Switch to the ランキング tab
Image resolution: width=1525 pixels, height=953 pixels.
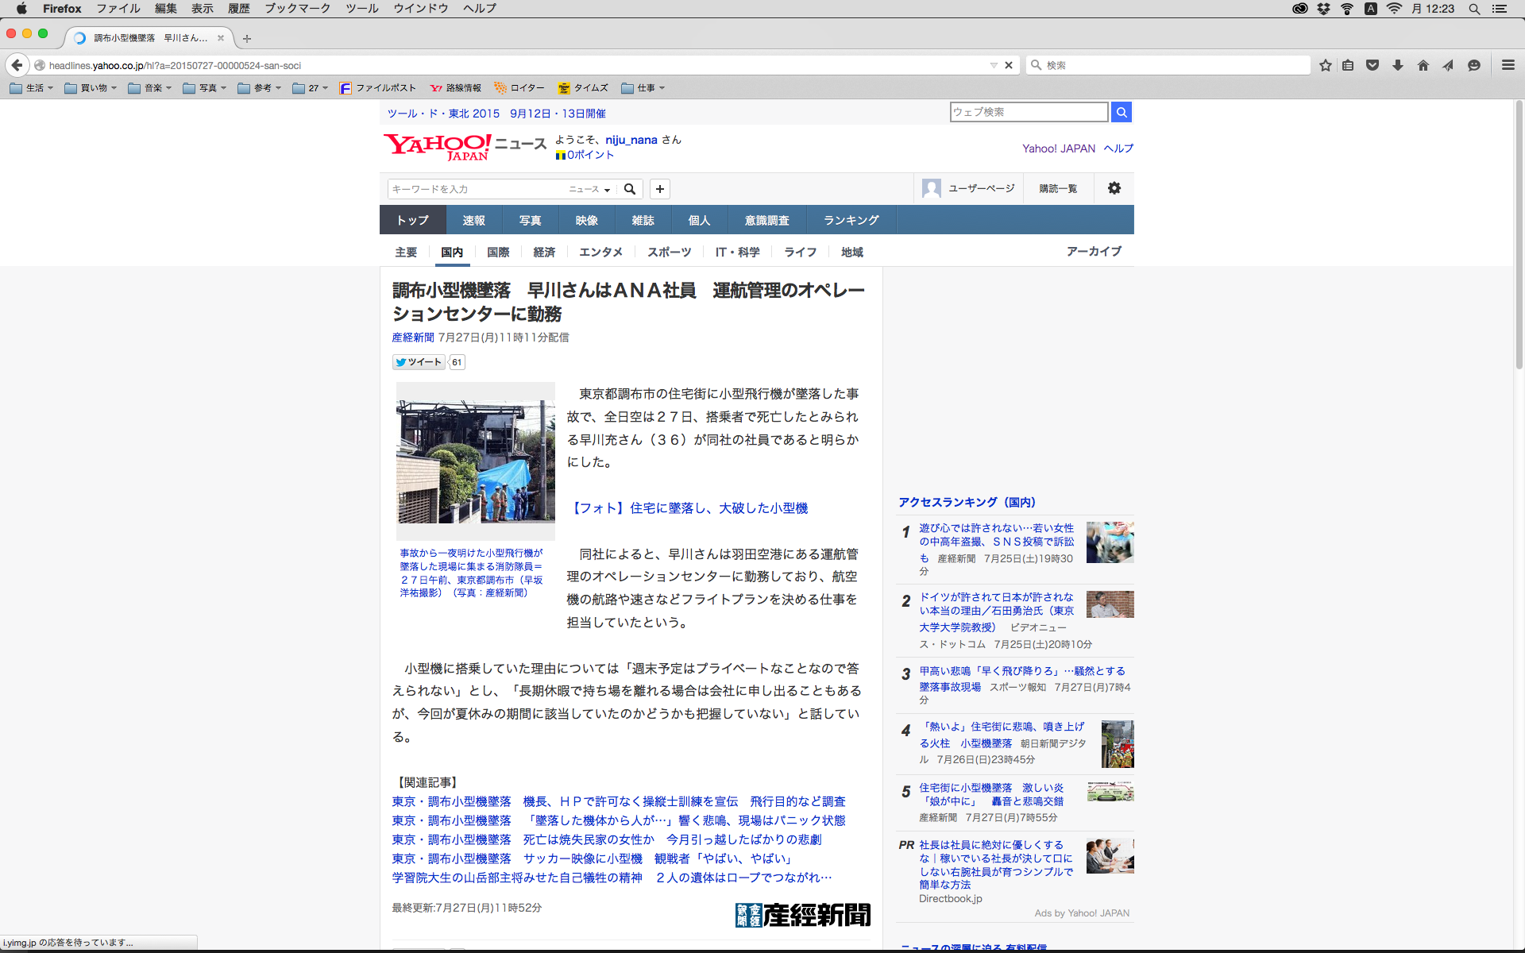851,220
